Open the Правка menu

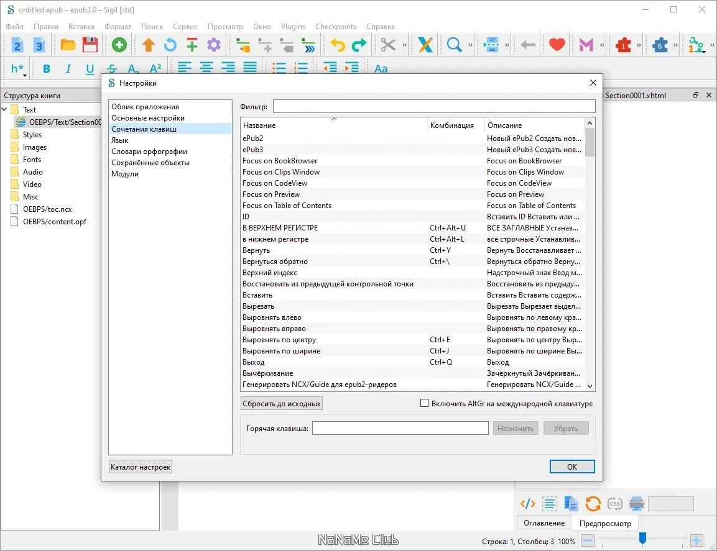46,27
